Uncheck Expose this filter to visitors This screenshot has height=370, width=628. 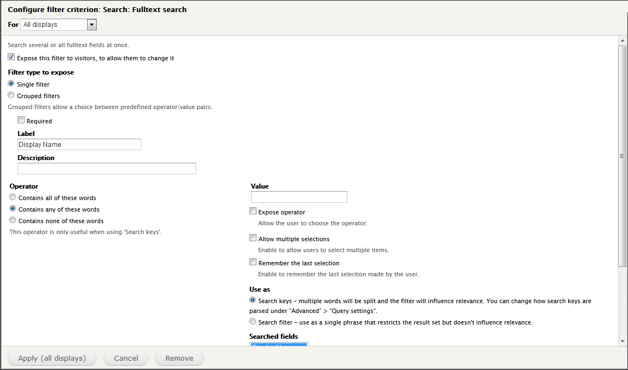(10, 56)
